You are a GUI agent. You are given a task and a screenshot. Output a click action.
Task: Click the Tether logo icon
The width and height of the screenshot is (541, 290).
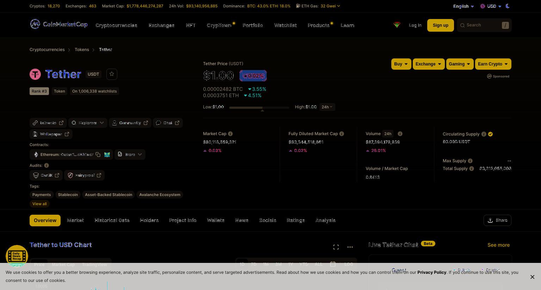[35, 74]
